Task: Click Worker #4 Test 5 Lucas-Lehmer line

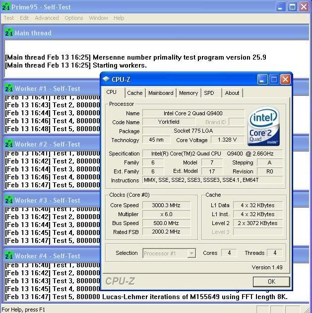Action: click(146, 297)
